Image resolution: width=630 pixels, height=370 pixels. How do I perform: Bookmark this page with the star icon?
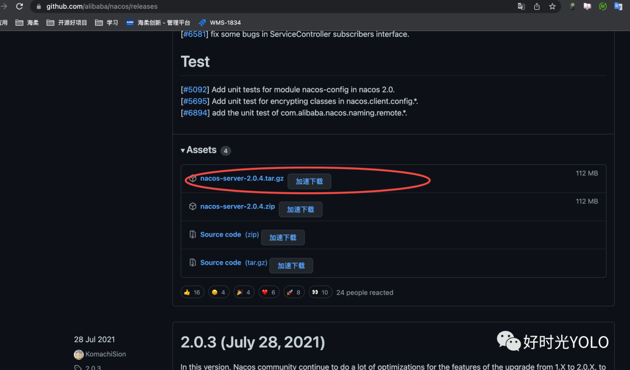point(552,6)
